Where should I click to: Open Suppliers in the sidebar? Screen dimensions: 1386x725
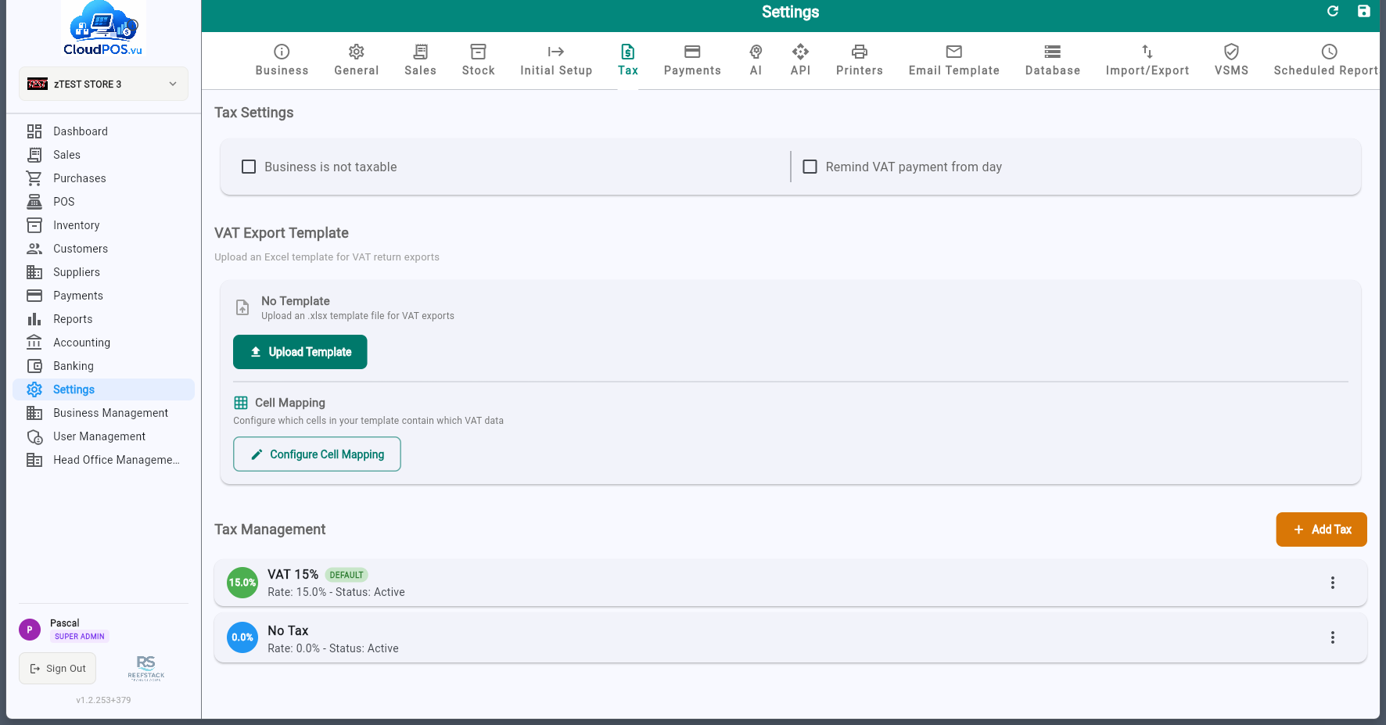click(x=103, y=272)
